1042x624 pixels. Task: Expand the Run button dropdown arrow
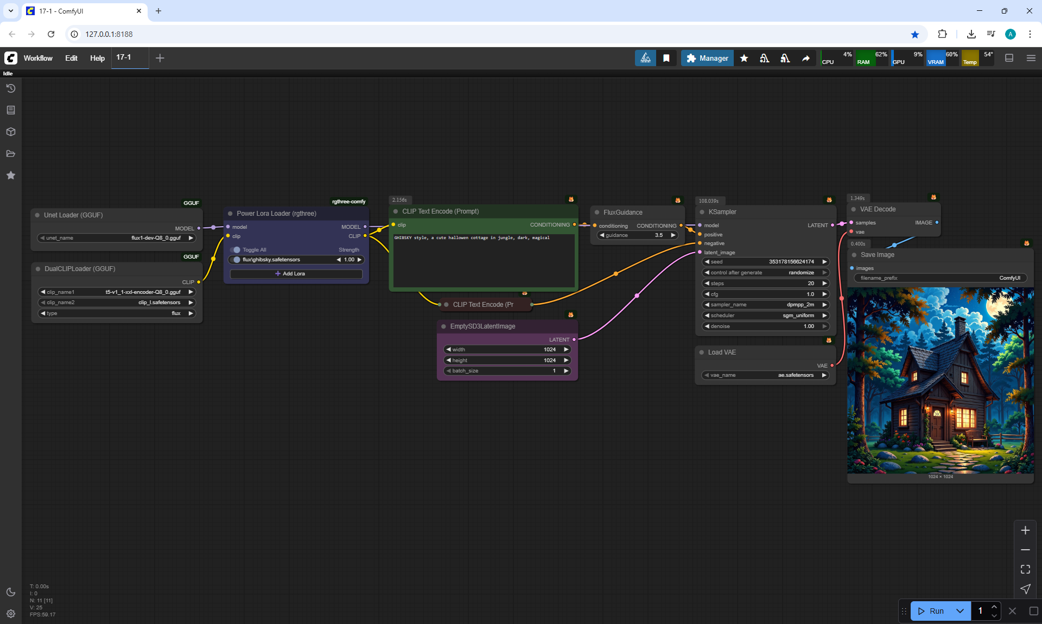click(x=960, y=611)
